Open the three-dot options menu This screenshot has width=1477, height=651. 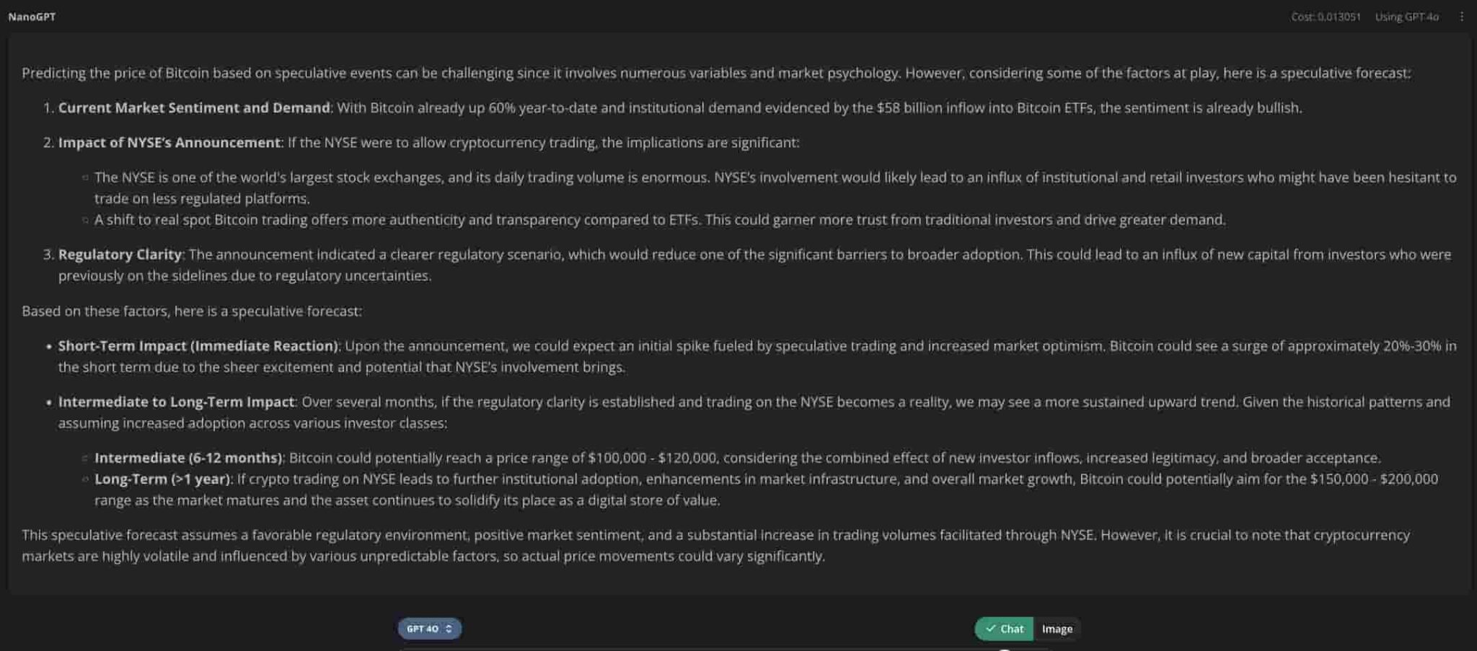(x=1461, y=17)
